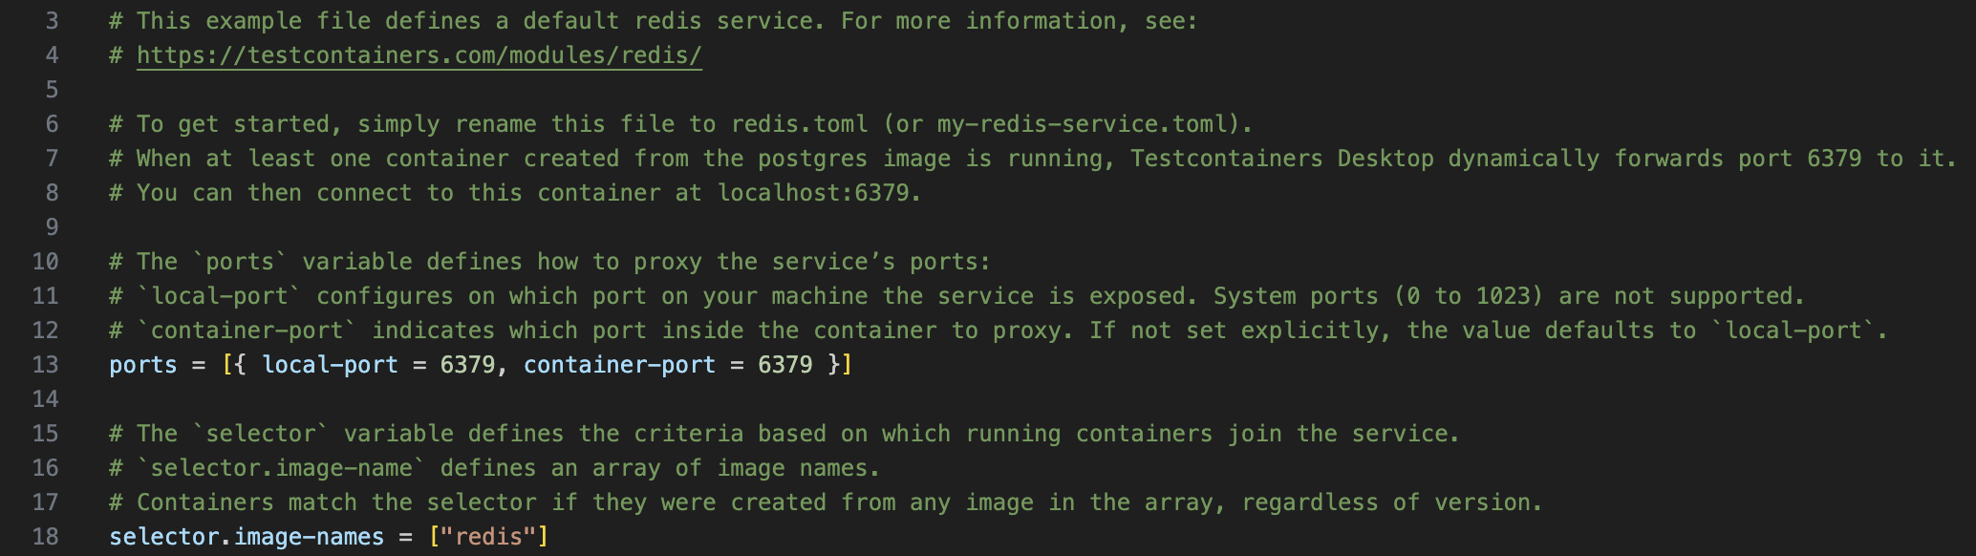This screenshot has height=556, width=1976.
Task: Open the testcontainers.com/modules/redis link
Action: tap(419, 55)
